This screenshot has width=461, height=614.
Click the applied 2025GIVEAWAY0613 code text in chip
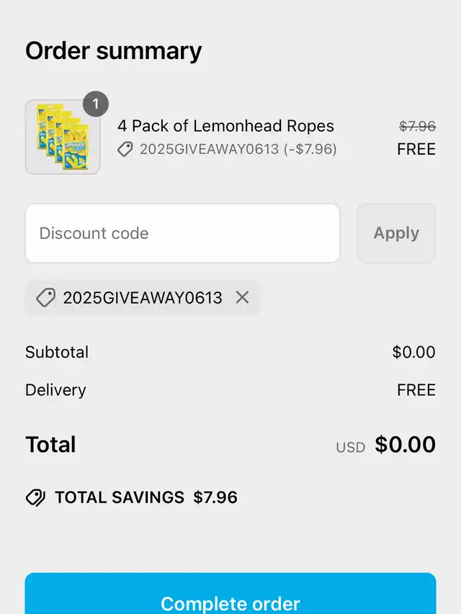143,297
